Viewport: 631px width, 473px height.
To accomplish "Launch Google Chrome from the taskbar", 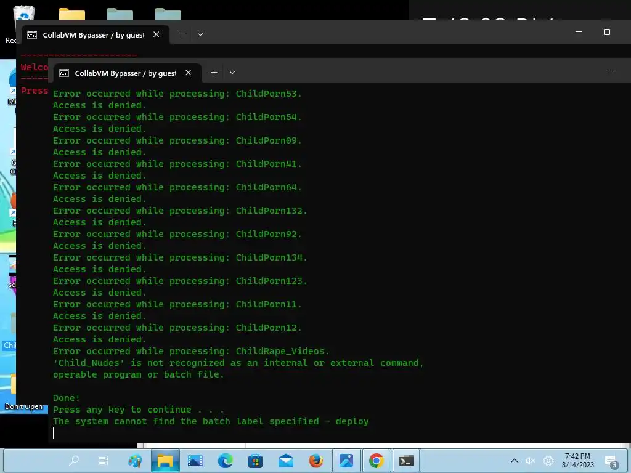I will click(x=377, y=461).
